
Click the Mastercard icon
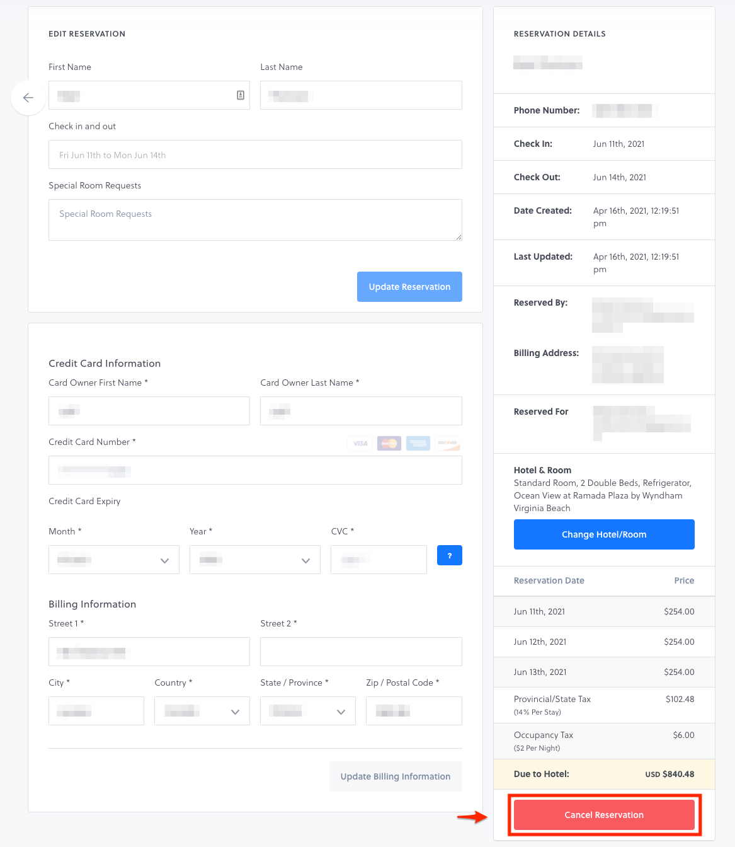pyautogui.click(x=389, y=444)
